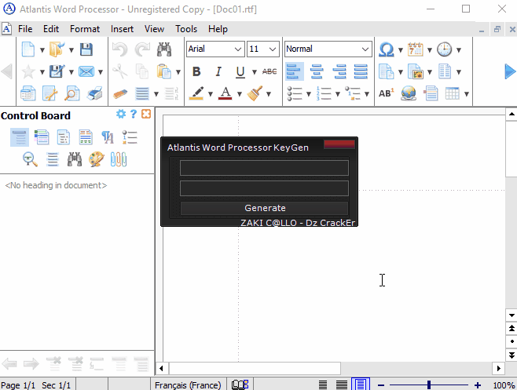Toggle Bold formatting
Viewport: 517px width, 390px height.
tap(196, 71)
